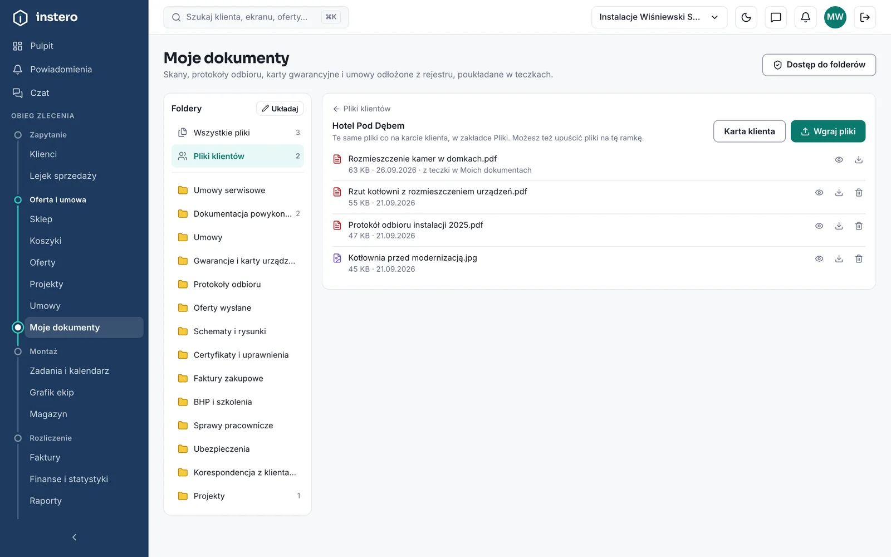Screen dimensions: 891x557
Task: Download Protokół odbioru instalacji 2025.pdf
Action: pos(839,226)
